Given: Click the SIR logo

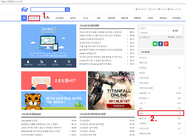Looking at the screenshot, I should [25, 10].
